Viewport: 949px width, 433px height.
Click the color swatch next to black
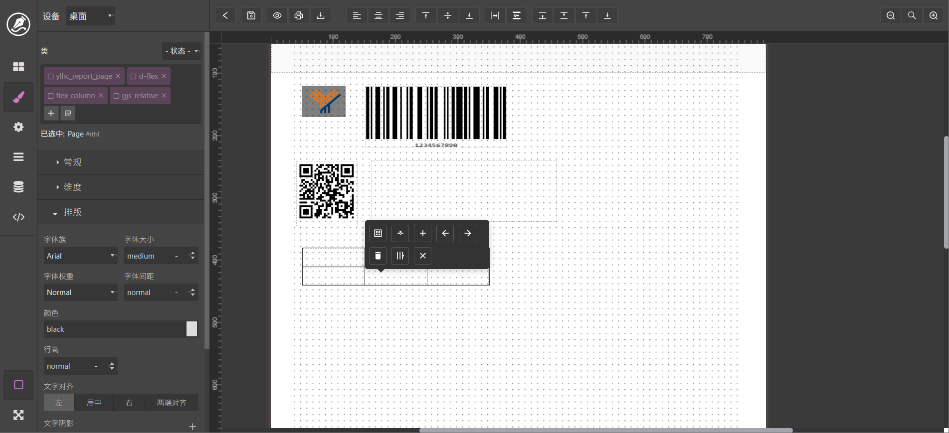[191, 329]
